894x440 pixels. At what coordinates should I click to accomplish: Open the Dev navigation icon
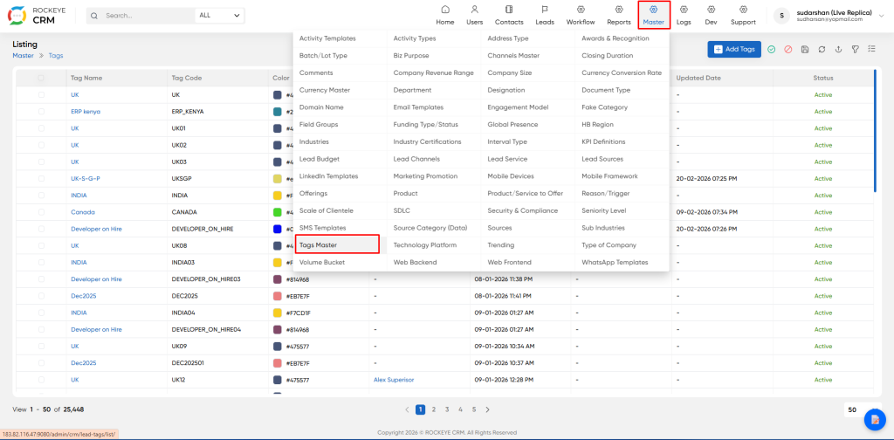(711, 10)
